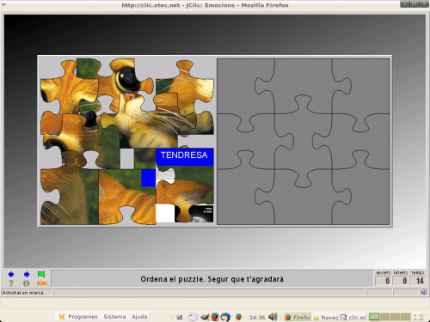Launch Thunderbird from the panel

[225, 317]
